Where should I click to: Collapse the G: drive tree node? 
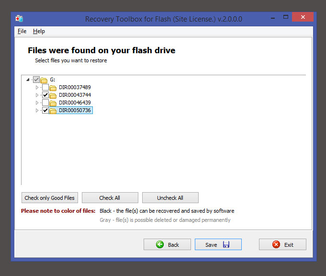tap(28, 80)
